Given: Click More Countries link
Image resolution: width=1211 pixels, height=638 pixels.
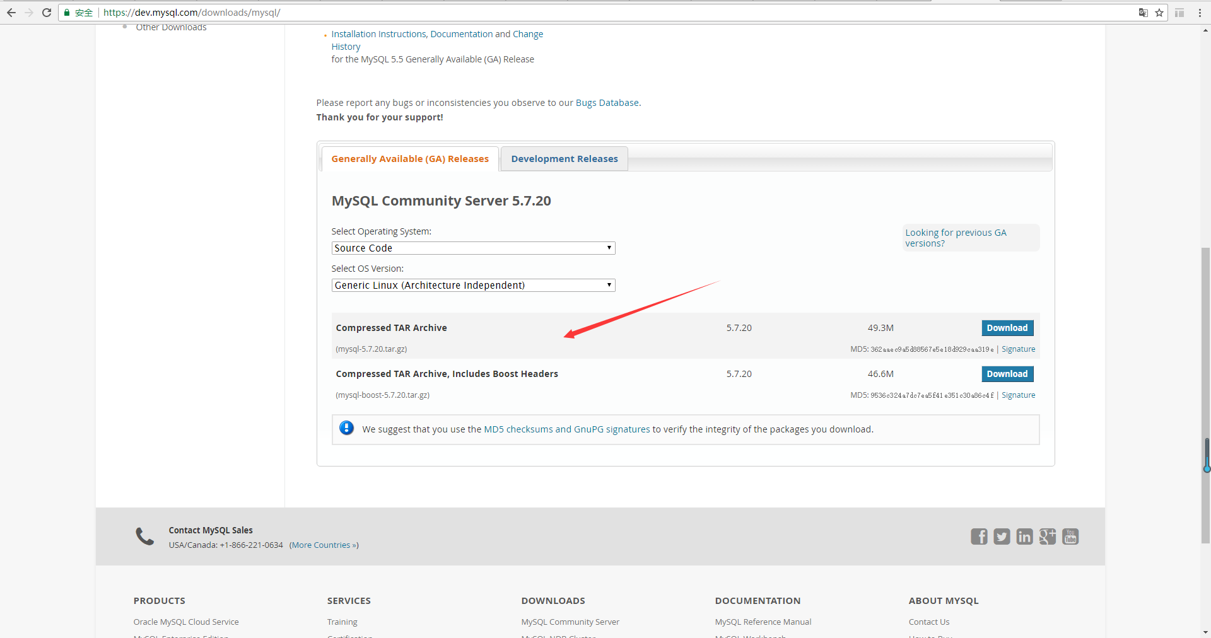Looking at the screenshot, I should (324, 545).
